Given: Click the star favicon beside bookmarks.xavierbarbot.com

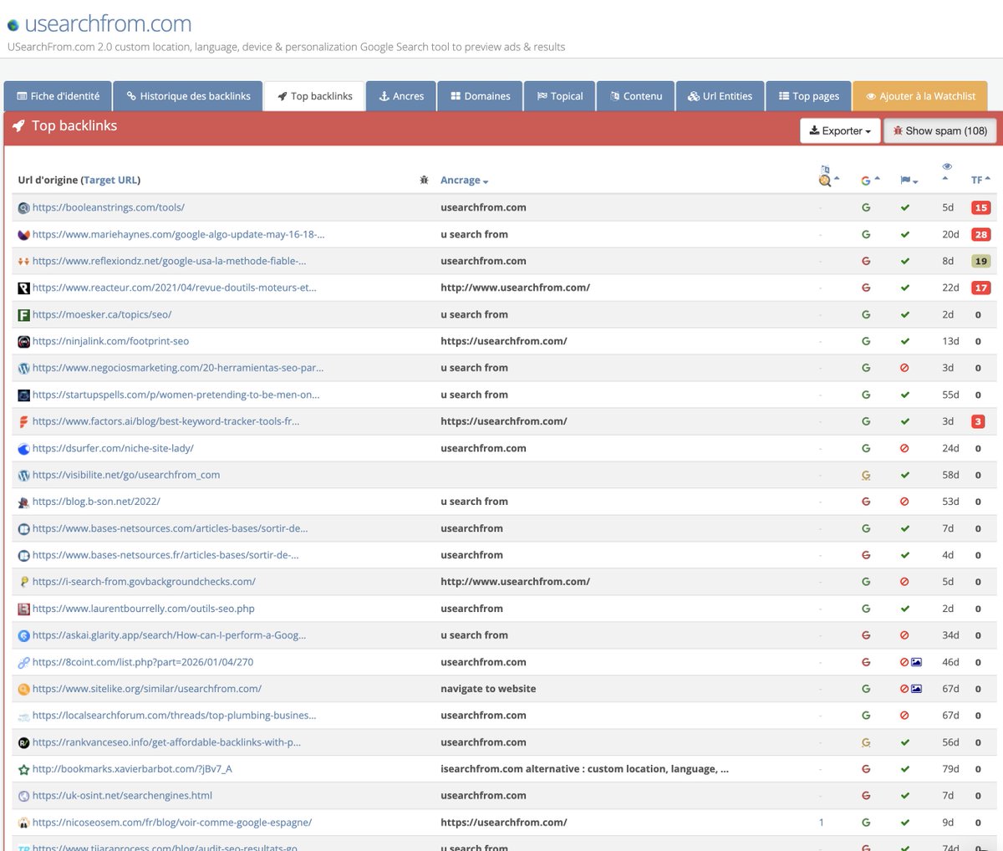Looking at the screenshot, I should [23, 769].
